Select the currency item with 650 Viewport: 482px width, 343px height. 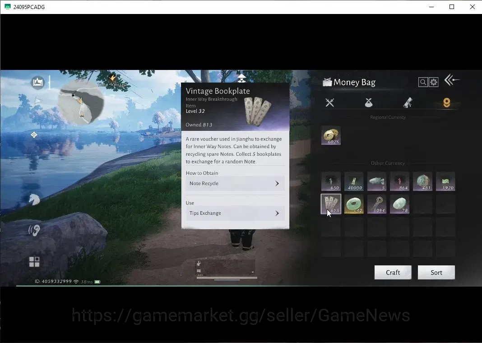pos(331,181)
